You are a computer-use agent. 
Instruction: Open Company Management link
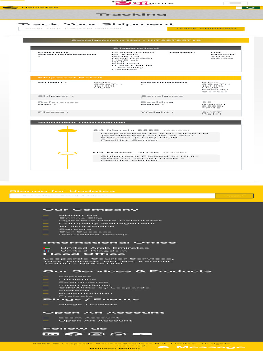[107, 223]
